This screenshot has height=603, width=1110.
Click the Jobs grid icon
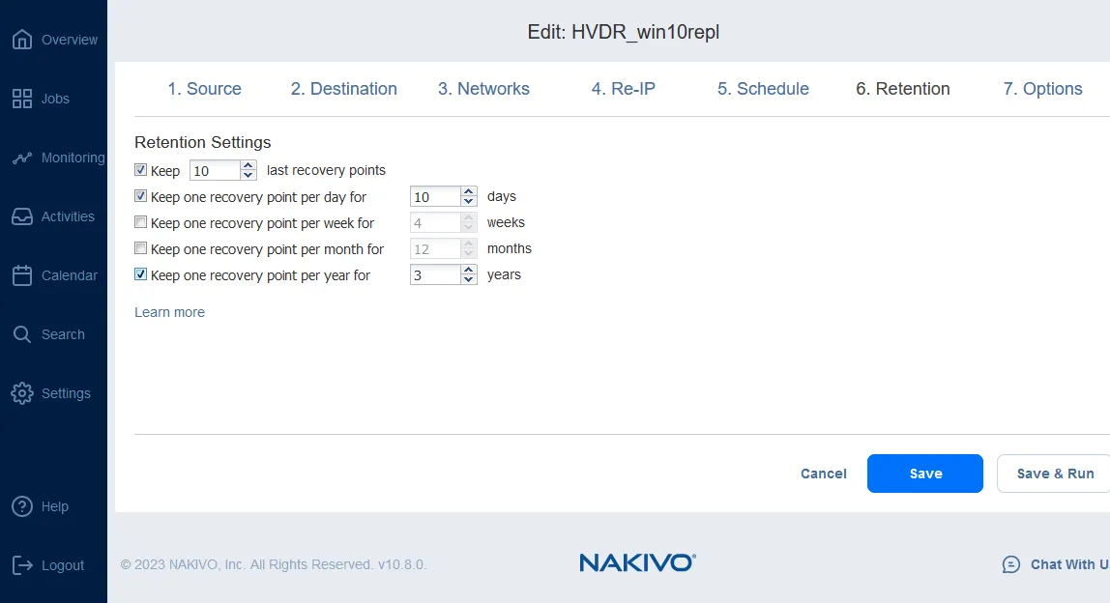coord(22,99)
